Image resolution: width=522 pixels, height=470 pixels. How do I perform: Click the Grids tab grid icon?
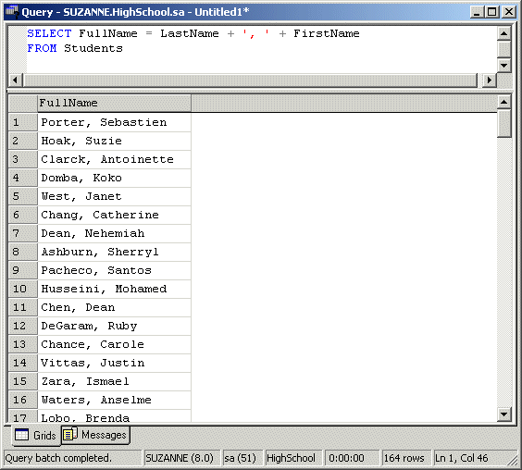point(21,435)
